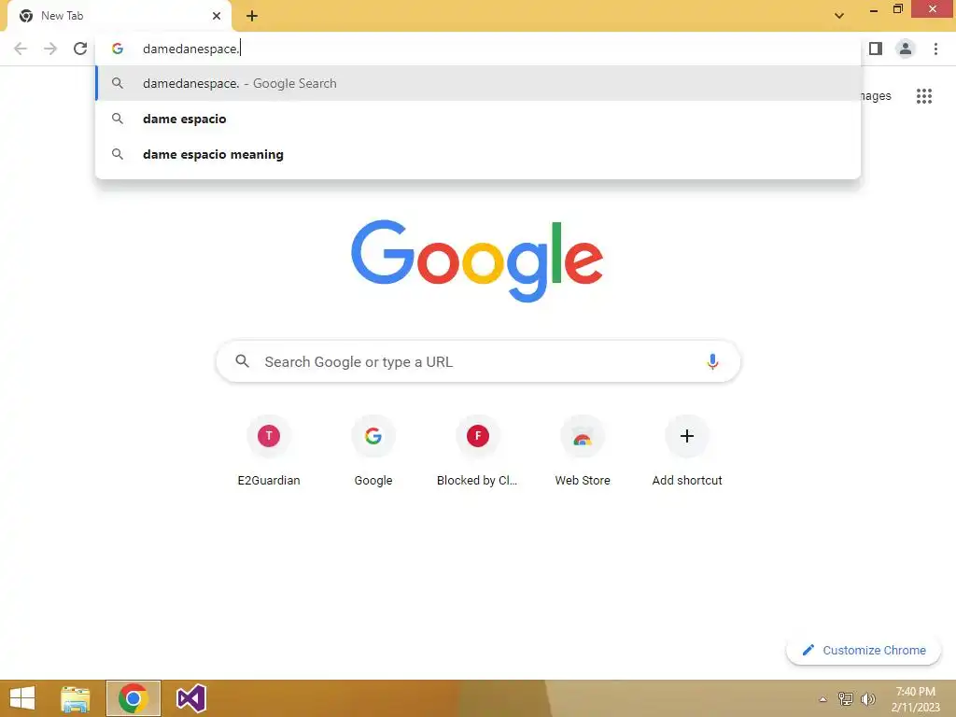Open the Google apps grid
956x717 pixels.
pyautogui.click(x=923, y=96)
